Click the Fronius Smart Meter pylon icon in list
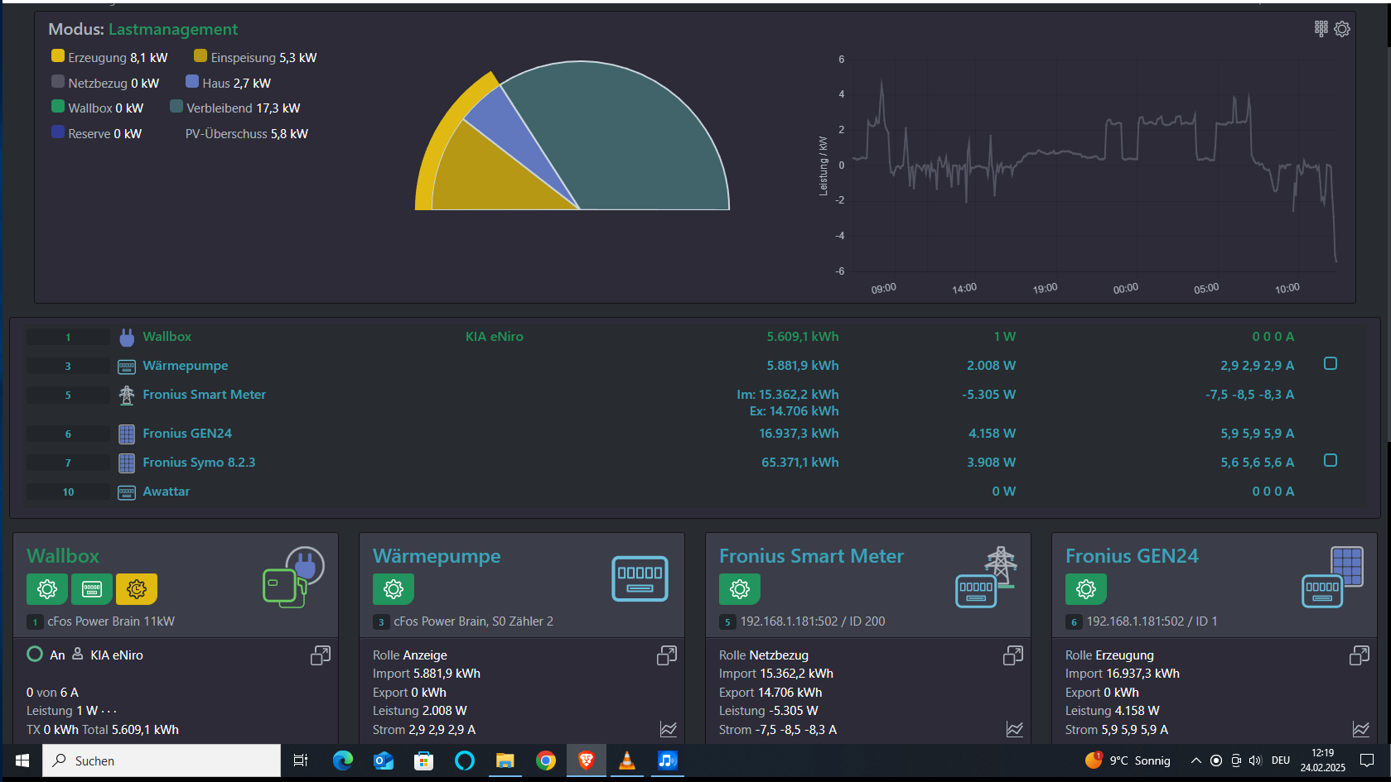Image resolution: width=1391 pixels, height=782 pixels. tap(127, 395)
